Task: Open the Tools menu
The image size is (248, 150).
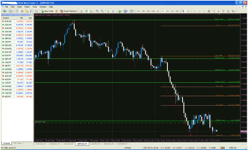Action: (x=35, y=7)
